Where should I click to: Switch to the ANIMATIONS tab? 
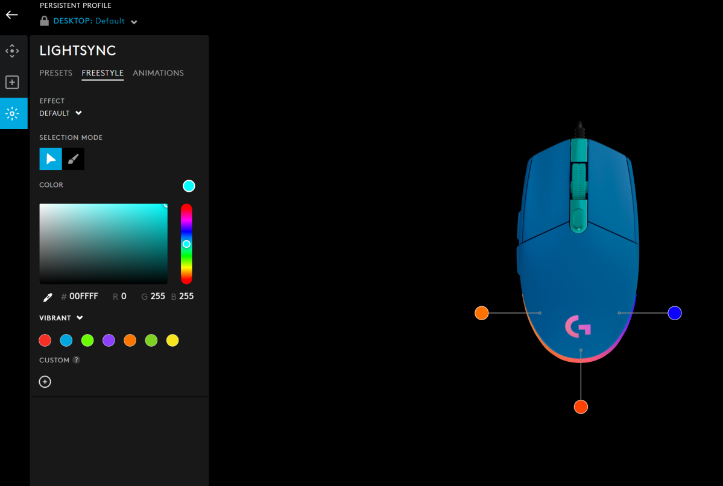tap(158, 74)
